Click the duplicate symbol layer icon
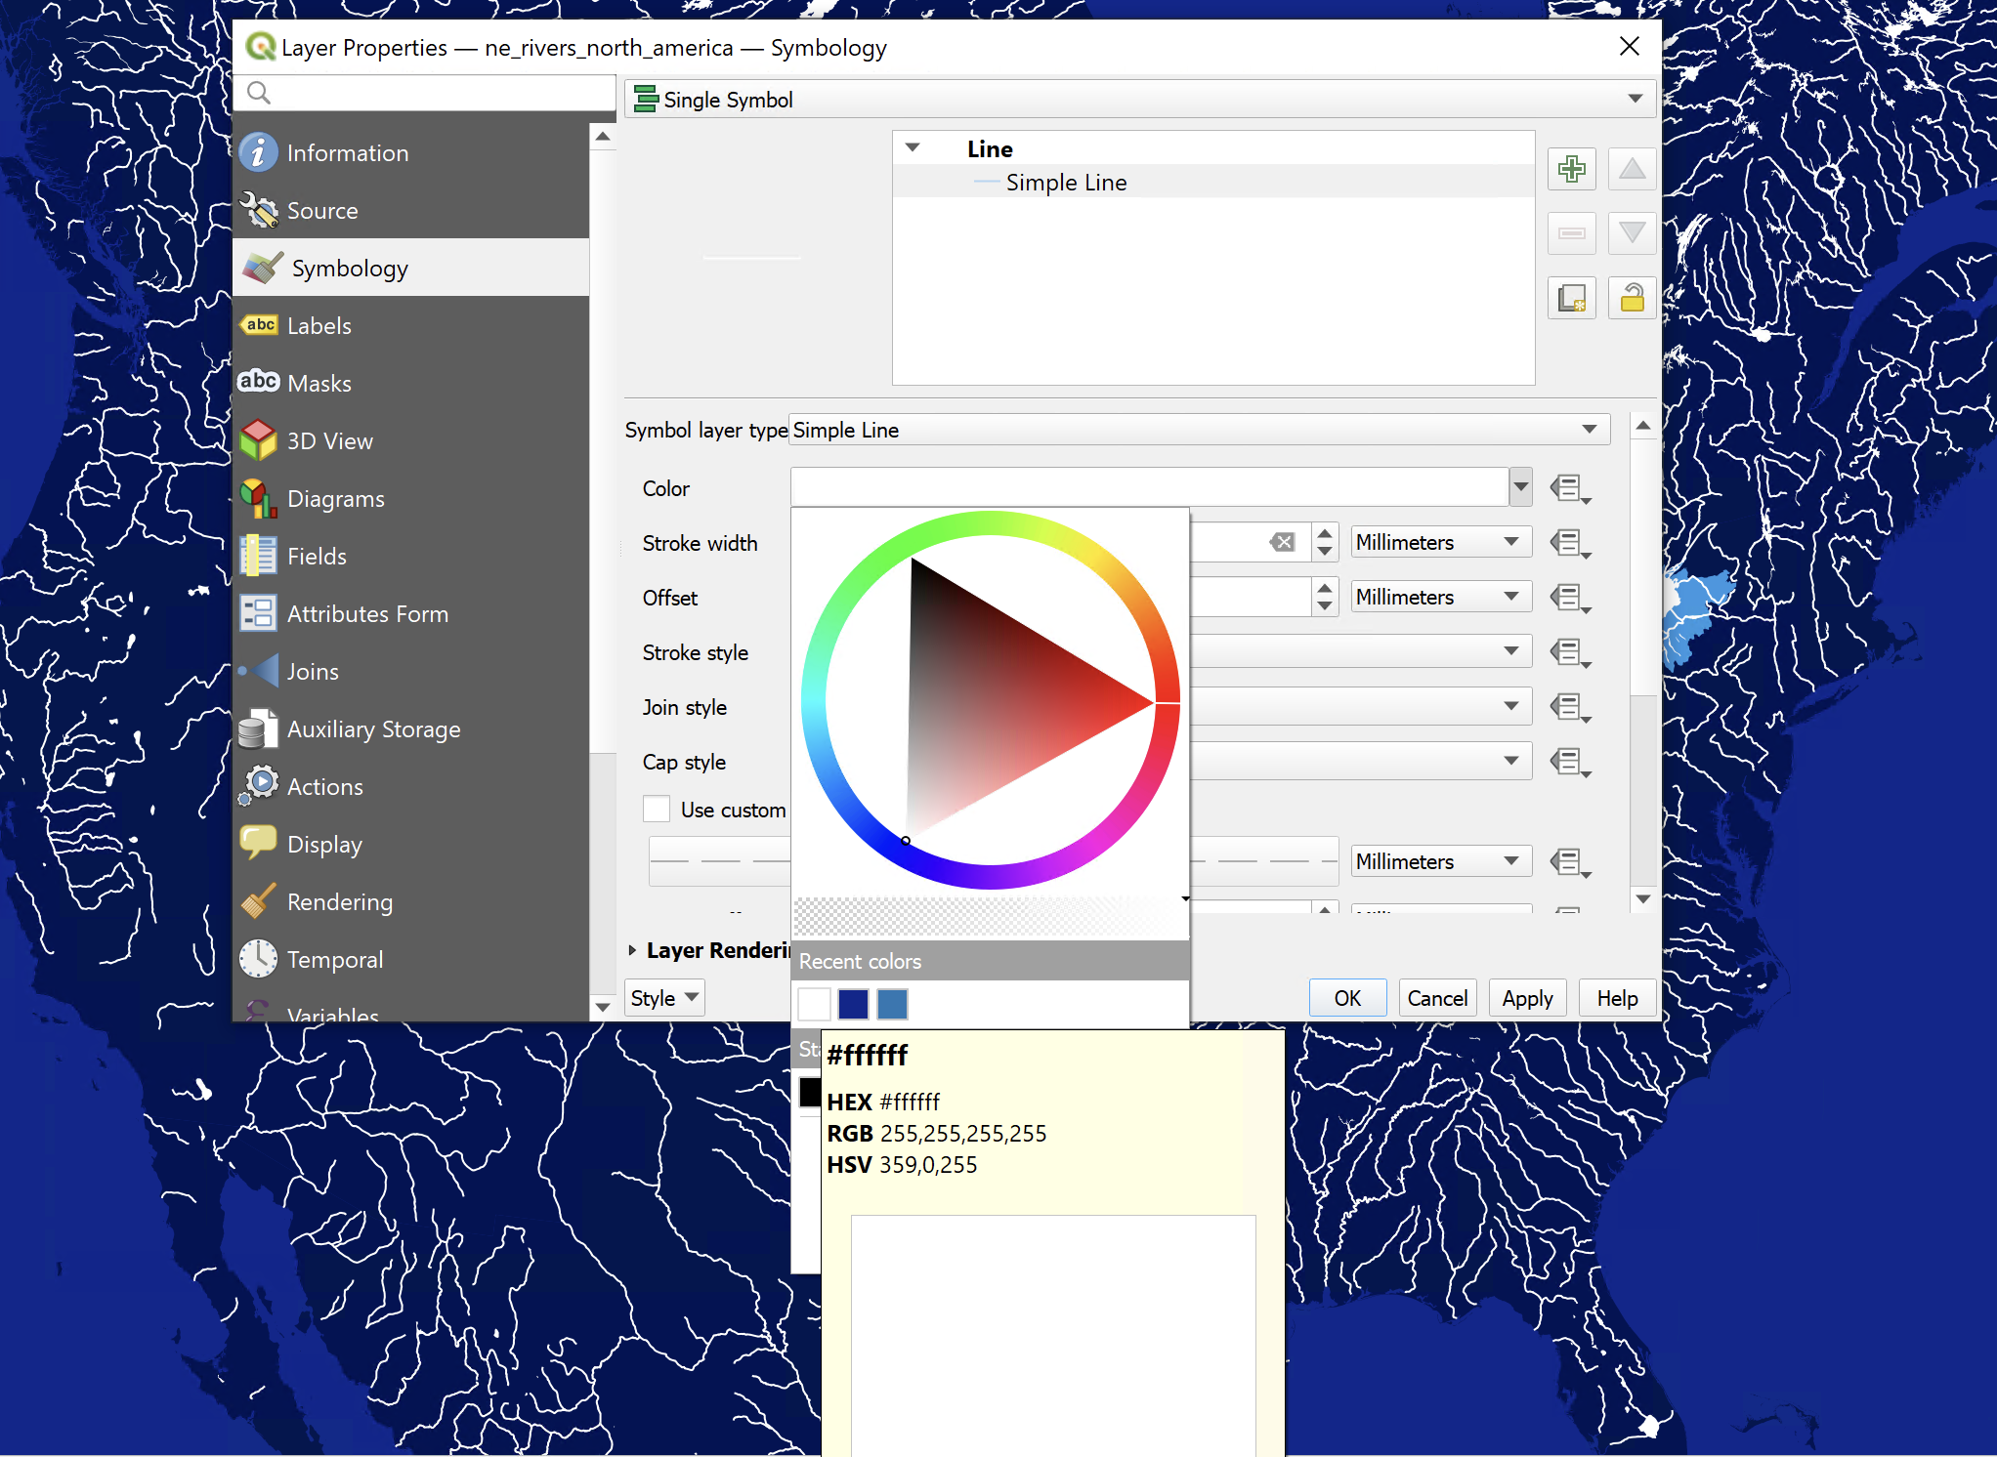This screenshot has width=1997, height=1457. pos(1571,298)
